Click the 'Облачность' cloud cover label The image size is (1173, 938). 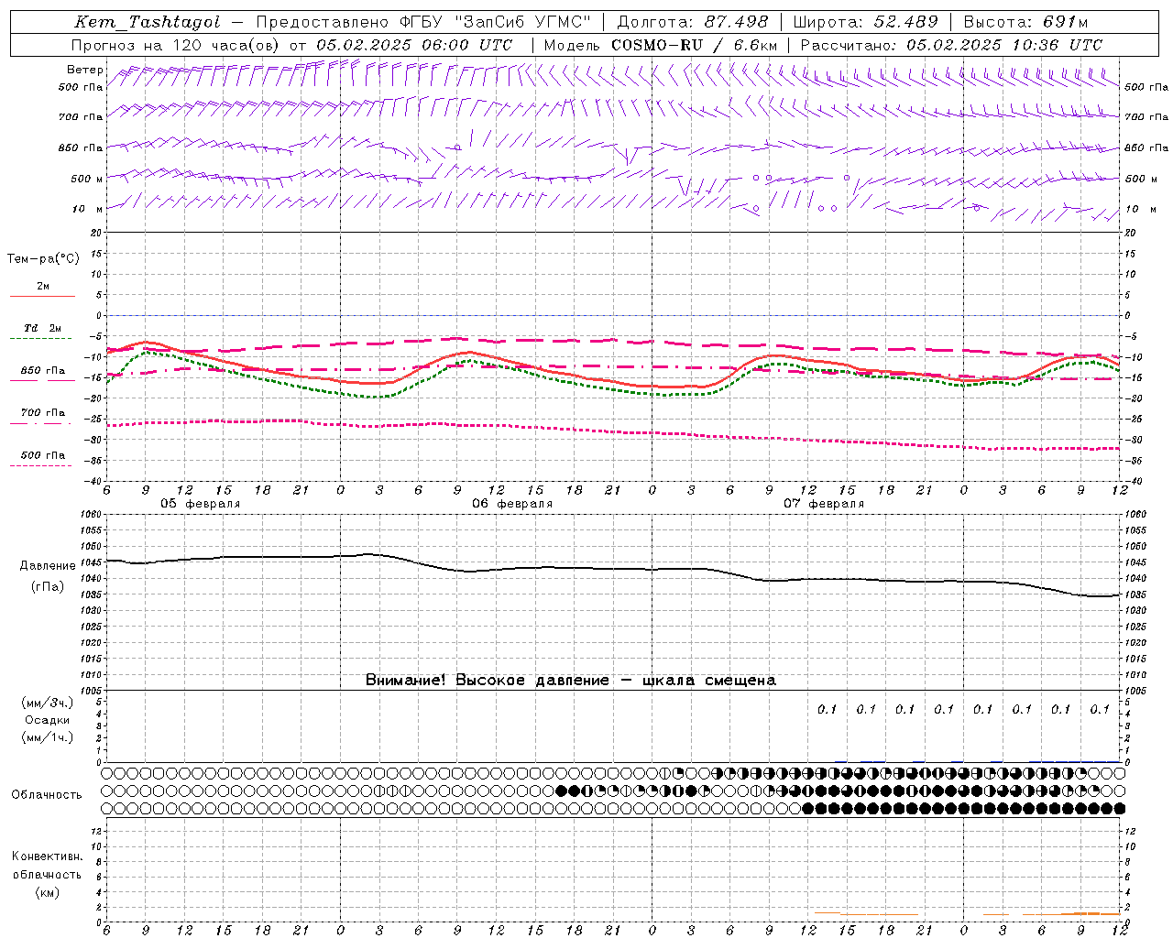coord(47,795)
